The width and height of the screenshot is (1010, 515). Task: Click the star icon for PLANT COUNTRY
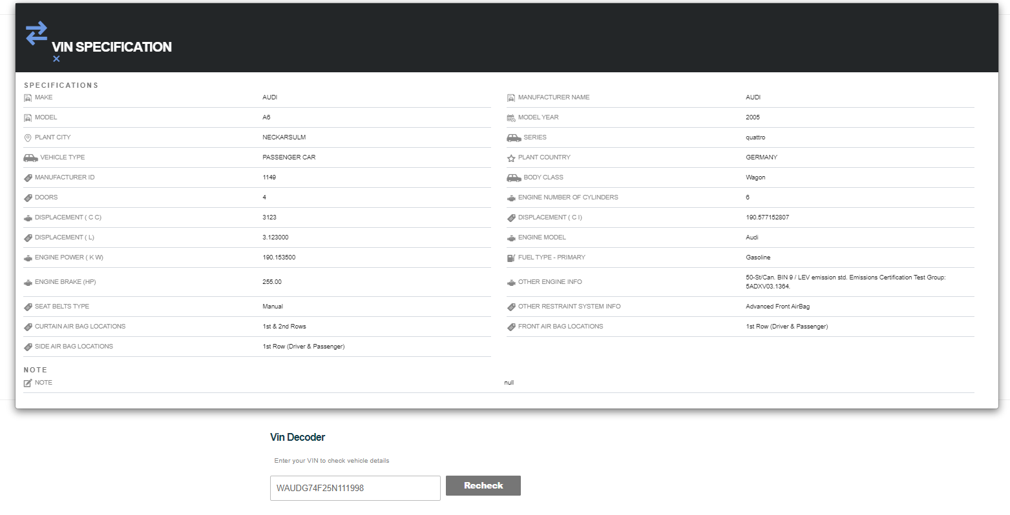tap(511, 158)
